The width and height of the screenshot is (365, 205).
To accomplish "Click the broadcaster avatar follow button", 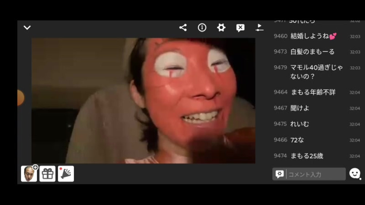I will tap(29, 173).
